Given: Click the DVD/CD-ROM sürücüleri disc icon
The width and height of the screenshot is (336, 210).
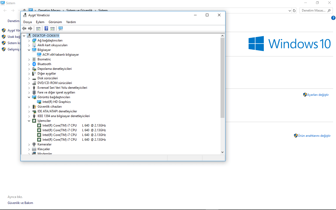Looking at the screenshot, I should pyautogui.click(x=34, y=83).
